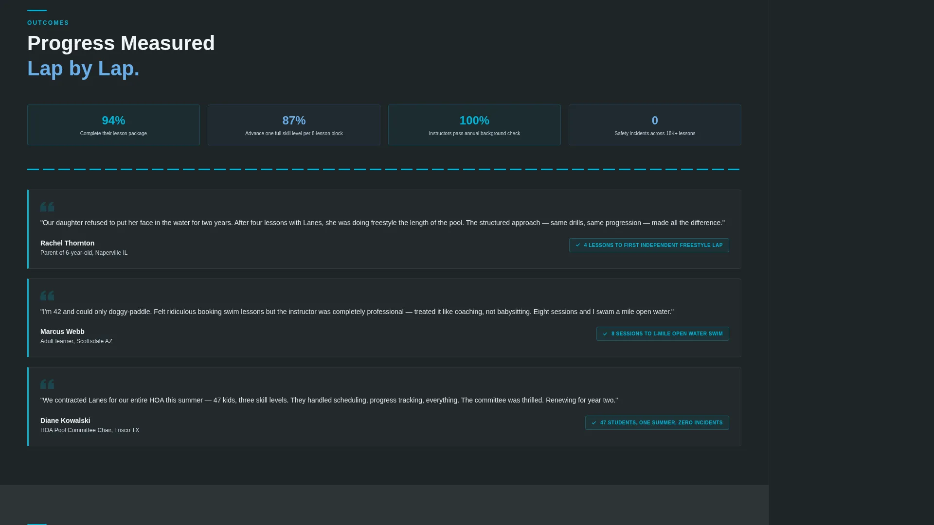Viewport: 934px width, 525px height.
Task: Click the 'OUTCOMES' section label
Action: pos(48,23)
